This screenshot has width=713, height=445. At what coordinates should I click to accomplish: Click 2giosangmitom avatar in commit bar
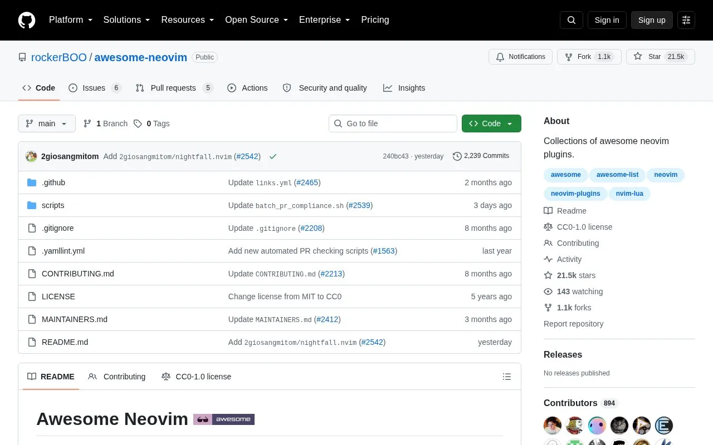pos(31,156)
